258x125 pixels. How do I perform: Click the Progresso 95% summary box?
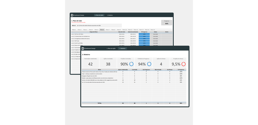(167, 23)
